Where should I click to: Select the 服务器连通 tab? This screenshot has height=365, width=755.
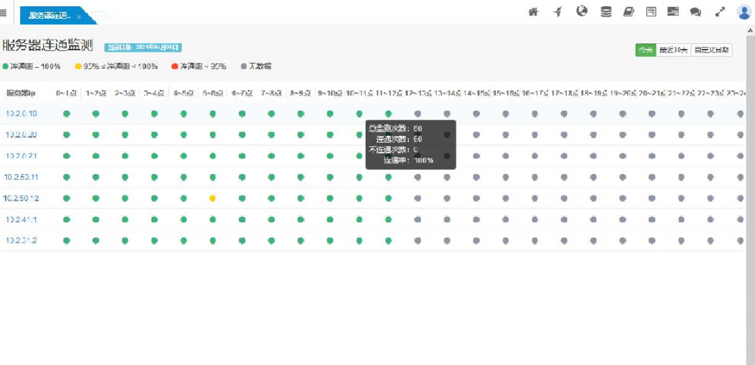(49, 15)
